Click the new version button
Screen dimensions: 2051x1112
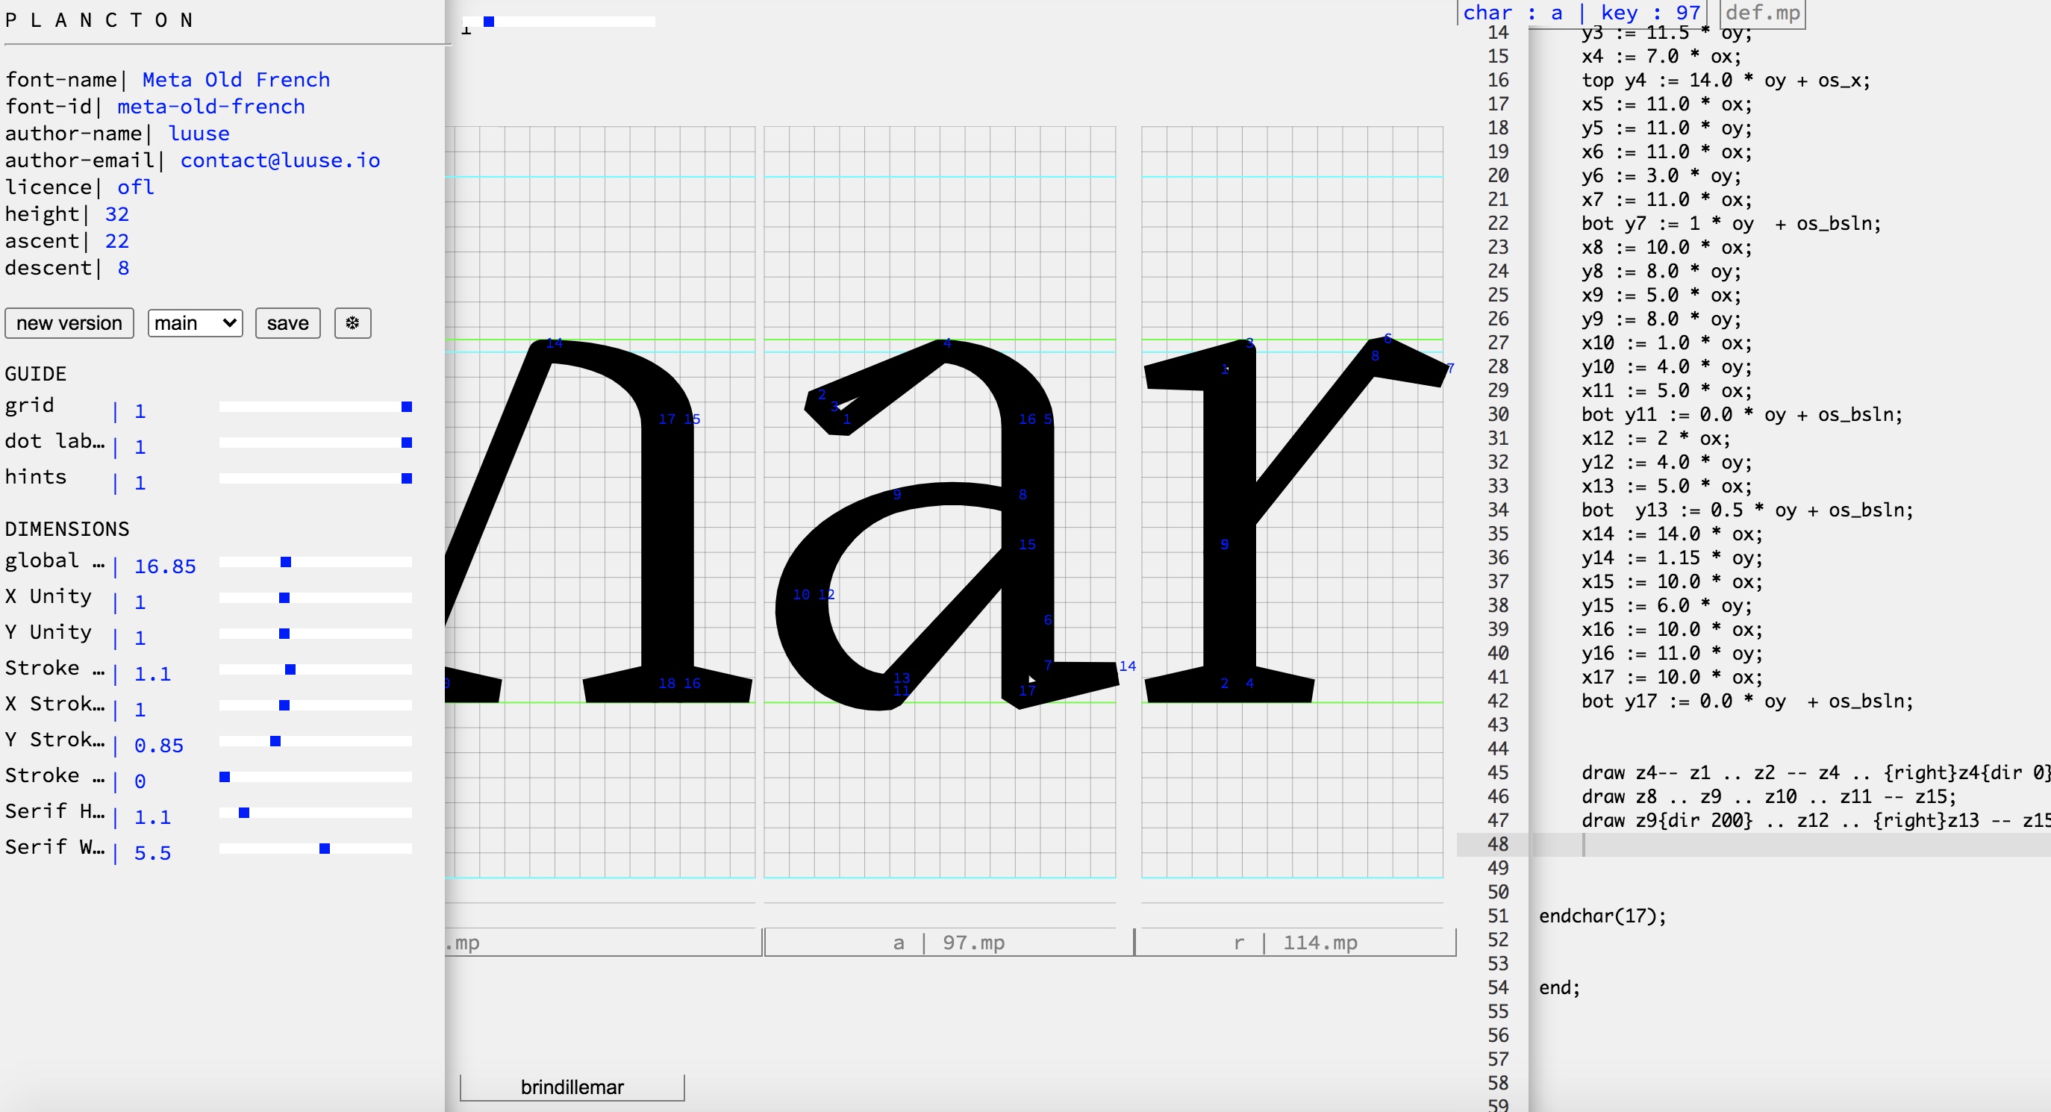coord(69,323)
